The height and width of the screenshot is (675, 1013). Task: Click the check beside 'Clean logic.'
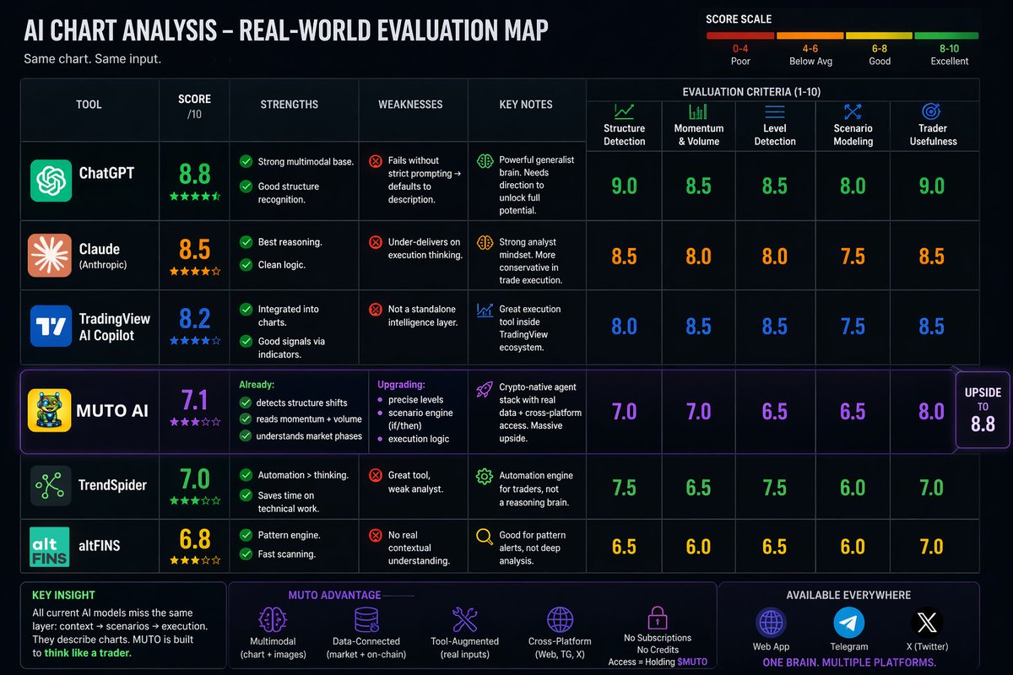click(x=246, y=265)
